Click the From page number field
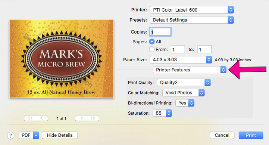Screen dimensions: 269x145 pyautogui.click(x=178, y=49)
